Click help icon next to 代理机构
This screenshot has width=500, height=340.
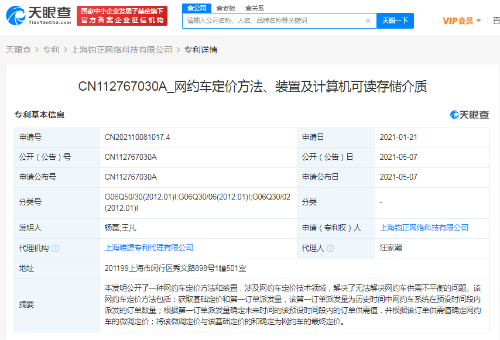click(55, 248)
